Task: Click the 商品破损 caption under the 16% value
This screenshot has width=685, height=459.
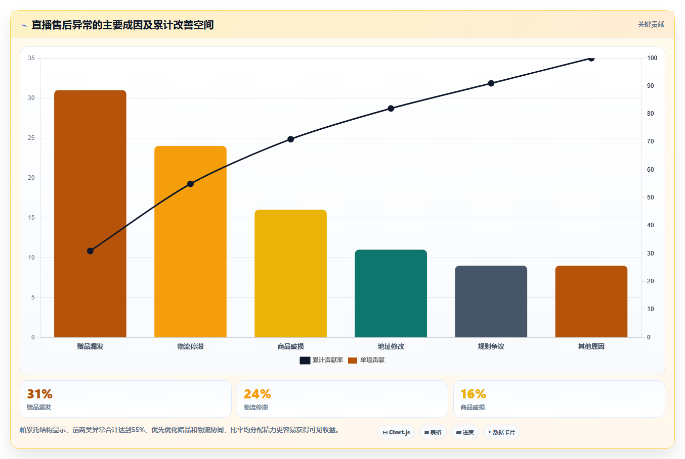Action: [473, 407]
